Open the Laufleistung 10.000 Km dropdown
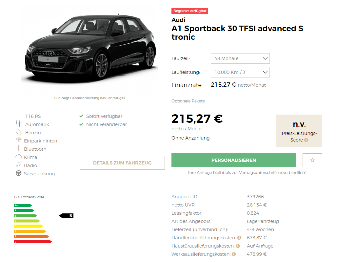 [240, 72]
